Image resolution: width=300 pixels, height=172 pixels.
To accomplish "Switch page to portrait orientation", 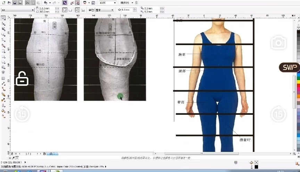I will (65, 10).
